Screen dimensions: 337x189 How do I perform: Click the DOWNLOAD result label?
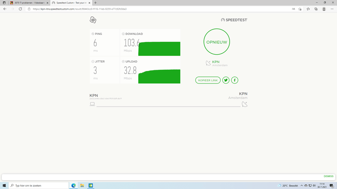coord(134,34)
